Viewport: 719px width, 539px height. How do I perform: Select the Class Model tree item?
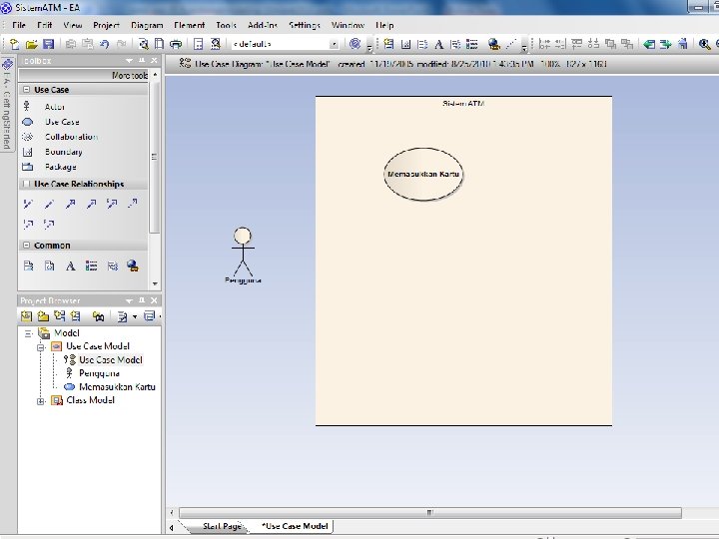(90, 400)
